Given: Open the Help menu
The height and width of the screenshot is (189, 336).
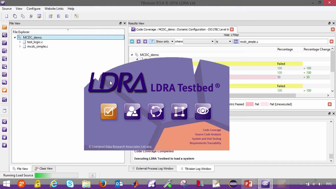Looking at the screenshot, I should [71, 9].
